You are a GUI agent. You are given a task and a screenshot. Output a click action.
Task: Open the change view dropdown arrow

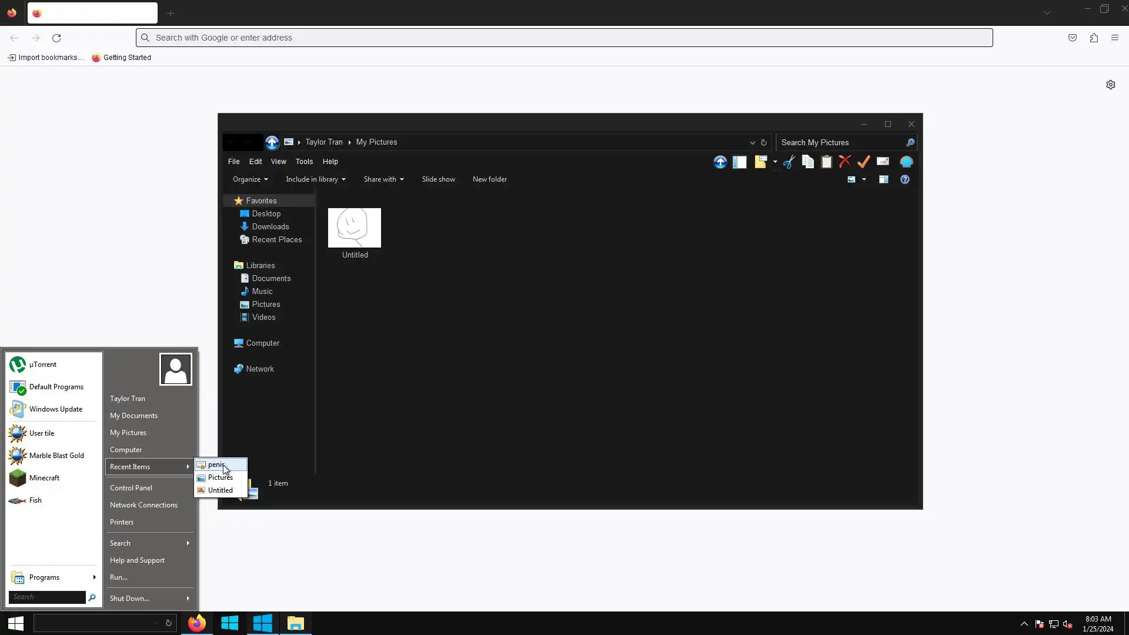[x=864, y=179]
